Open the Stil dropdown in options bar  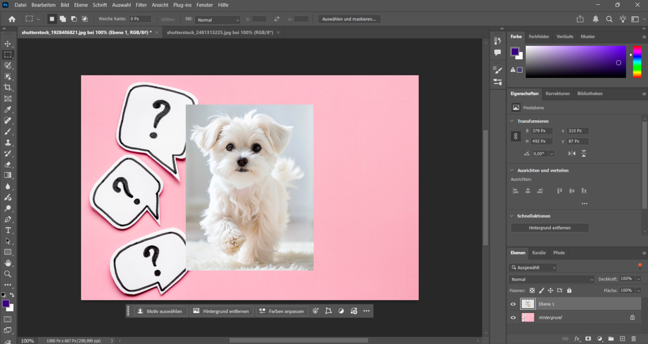point(218,20)
